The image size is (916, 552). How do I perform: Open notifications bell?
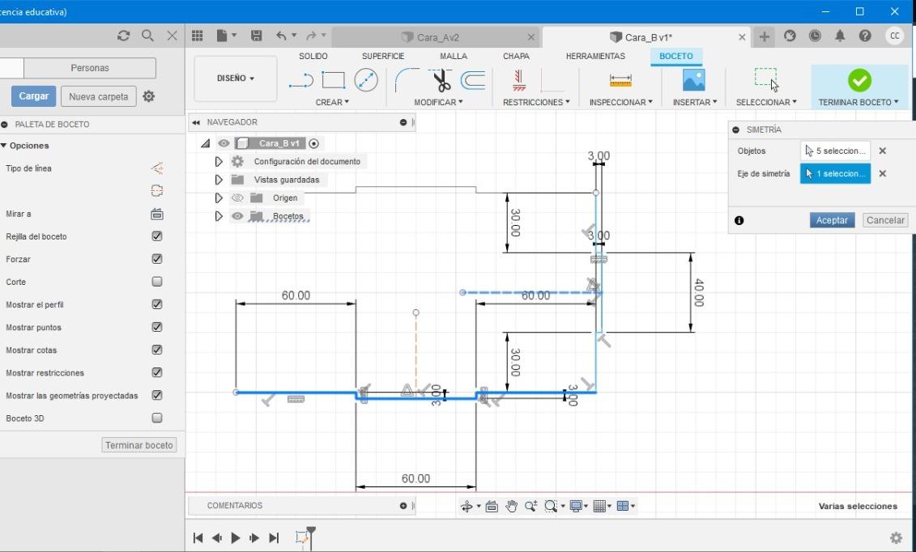pyautogui.click(x=840, y=36)
